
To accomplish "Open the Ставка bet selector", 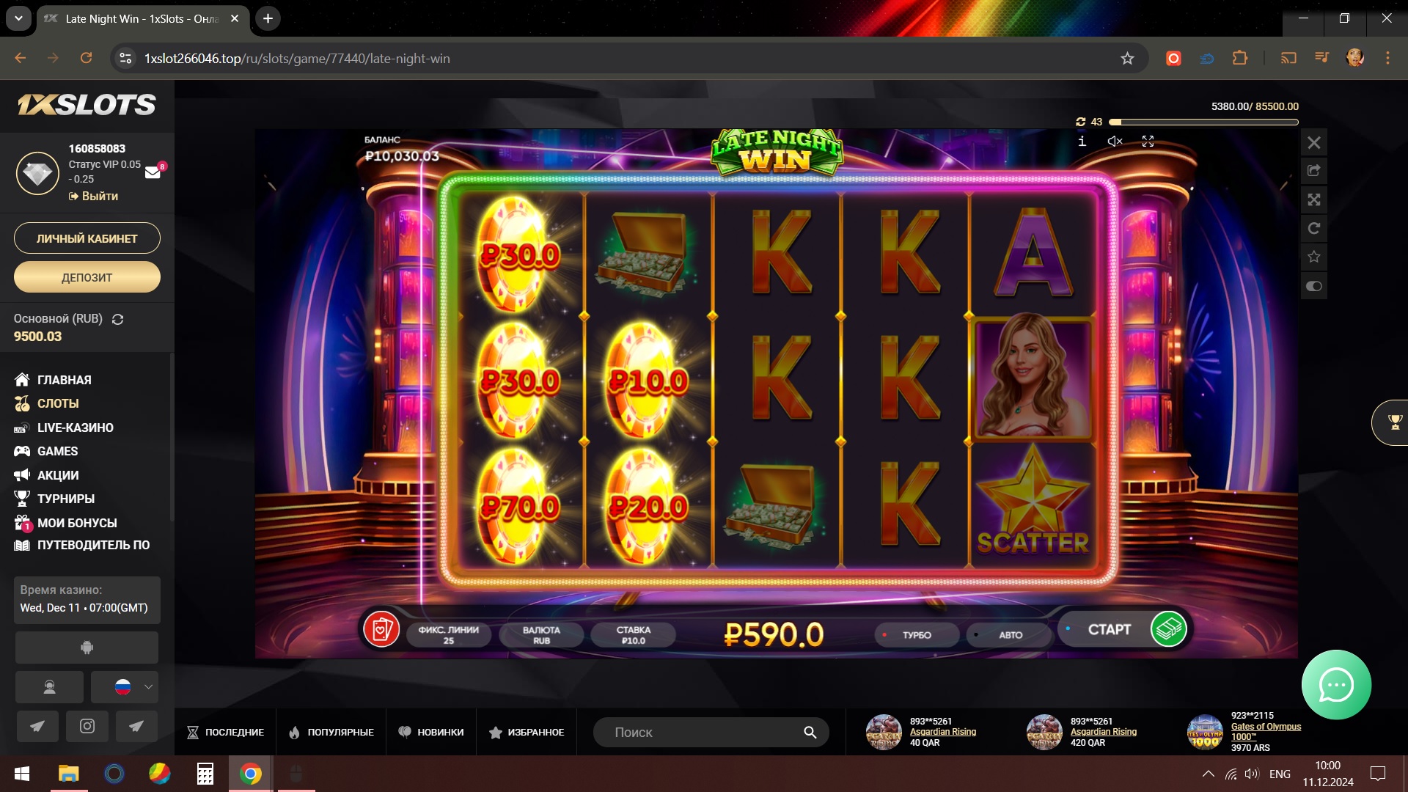I will pos(634,635).
